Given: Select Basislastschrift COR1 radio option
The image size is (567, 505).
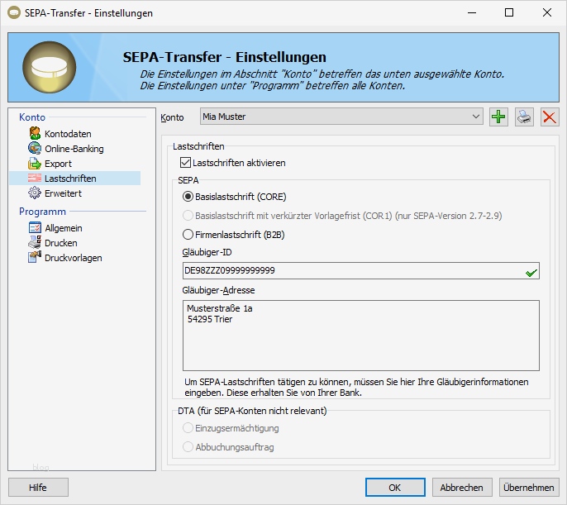Looking at the screenshot, I should click(188, 216).
